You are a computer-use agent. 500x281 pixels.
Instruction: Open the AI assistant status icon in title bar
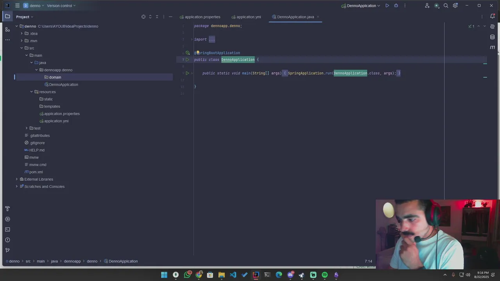pos(437,5)
